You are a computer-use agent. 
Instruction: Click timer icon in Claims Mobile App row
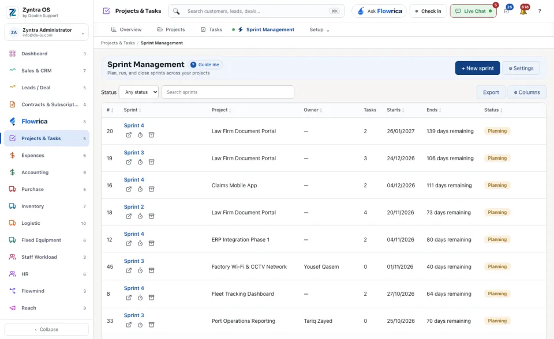140,189
